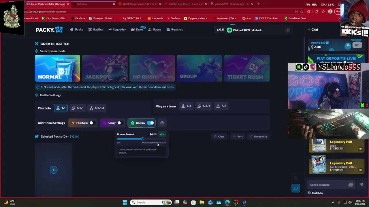
Task: Go to Battles in the top navigation
Action: tap(95, 30)
